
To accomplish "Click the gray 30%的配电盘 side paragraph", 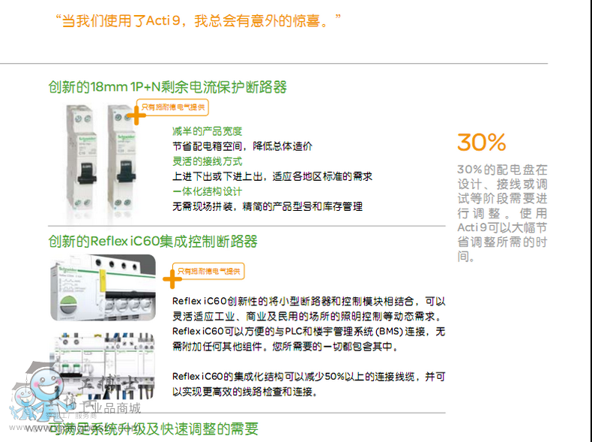I will (x=502, y=213).
